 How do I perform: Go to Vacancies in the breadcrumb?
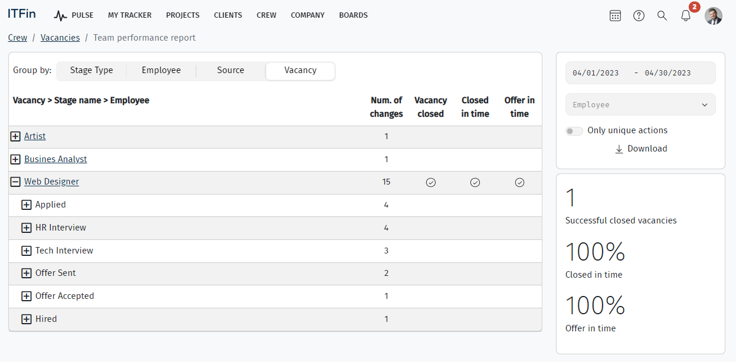tap(60, 38)
